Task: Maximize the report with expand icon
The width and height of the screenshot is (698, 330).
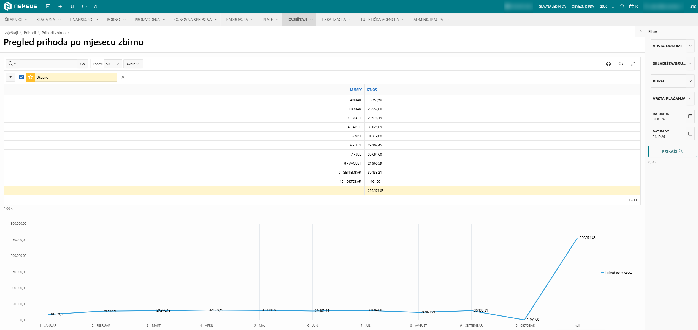Action: [x=633, y=64]
